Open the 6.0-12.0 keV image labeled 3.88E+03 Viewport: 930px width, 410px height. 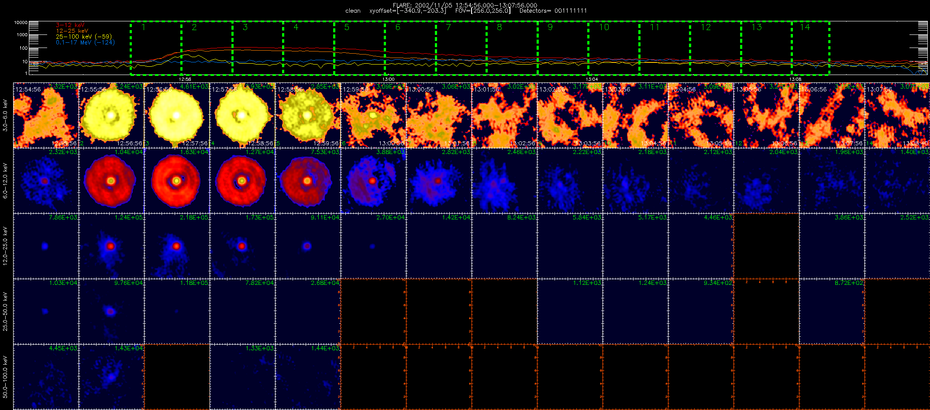point(373,181)
